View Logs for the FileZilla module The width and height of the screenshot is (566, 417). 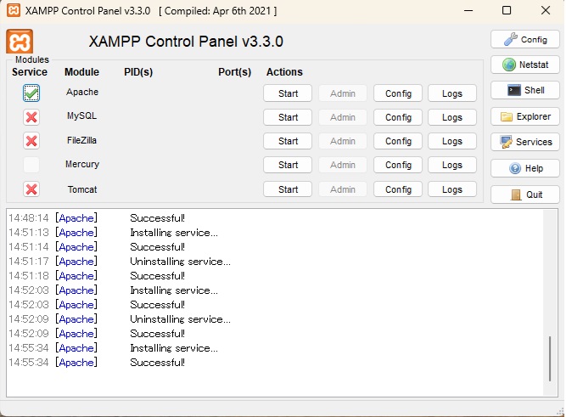[452, 141]
